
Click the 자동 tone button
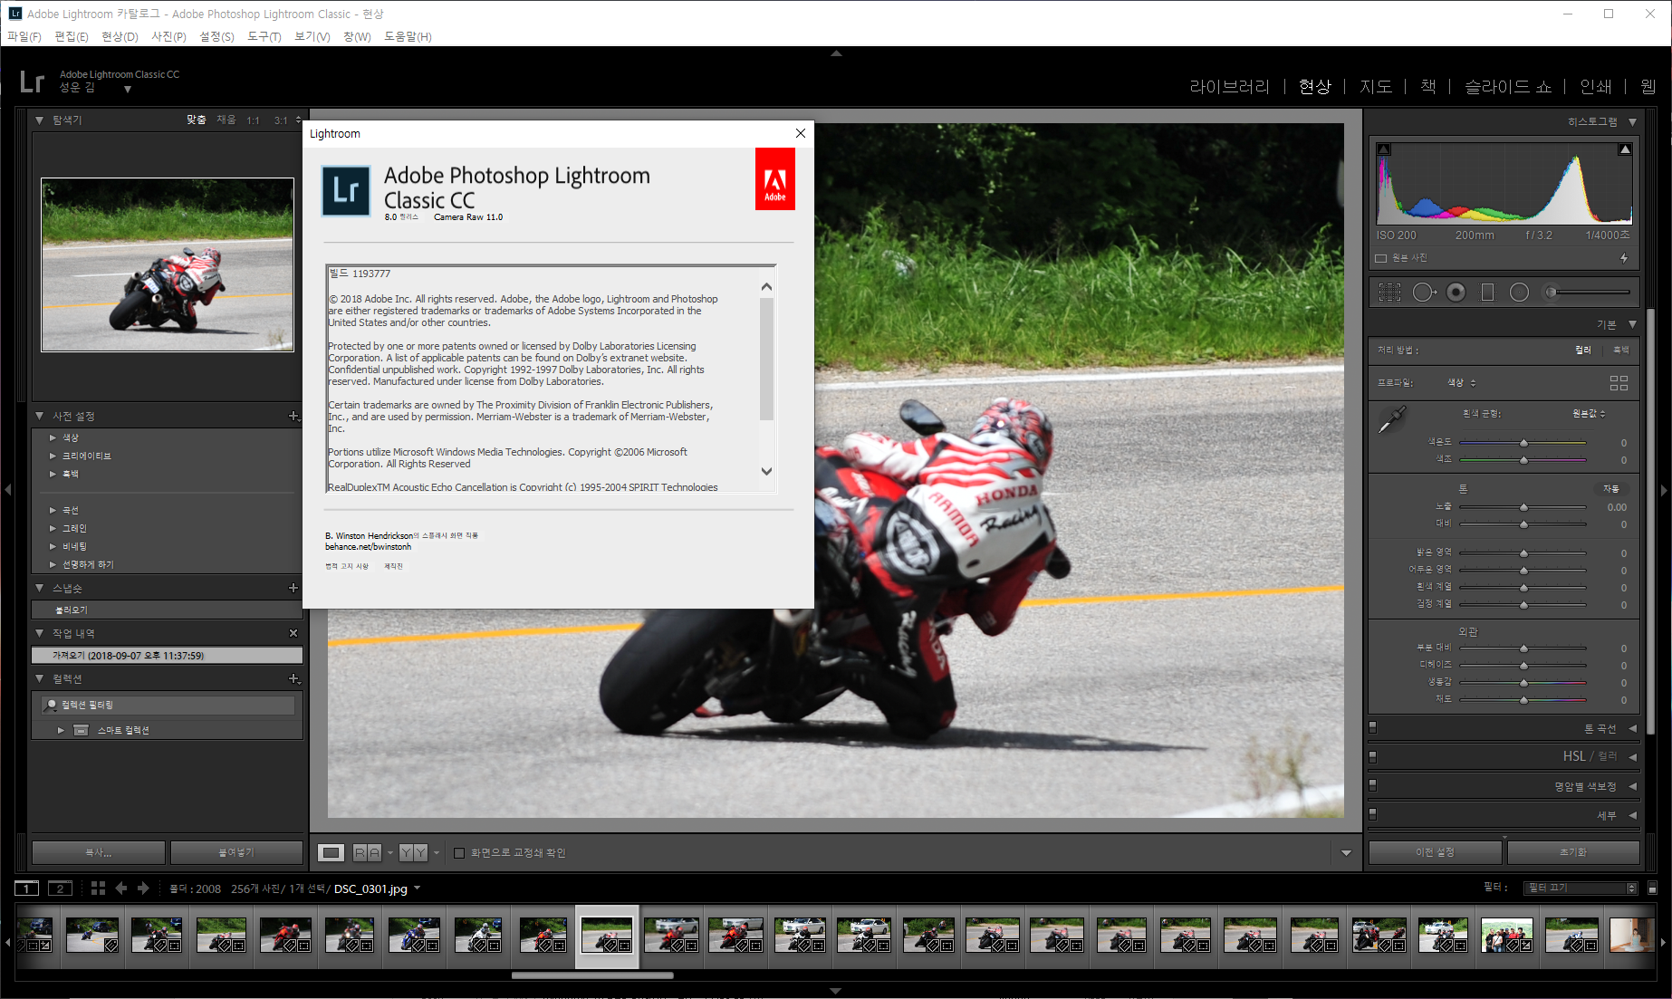pyautogui.click(x=1611, y=489)
